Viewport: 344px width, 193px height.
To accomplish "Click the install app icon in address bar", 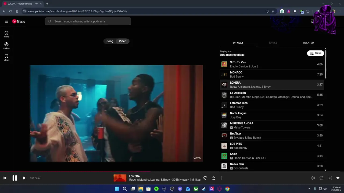I will tap(267, 11).
